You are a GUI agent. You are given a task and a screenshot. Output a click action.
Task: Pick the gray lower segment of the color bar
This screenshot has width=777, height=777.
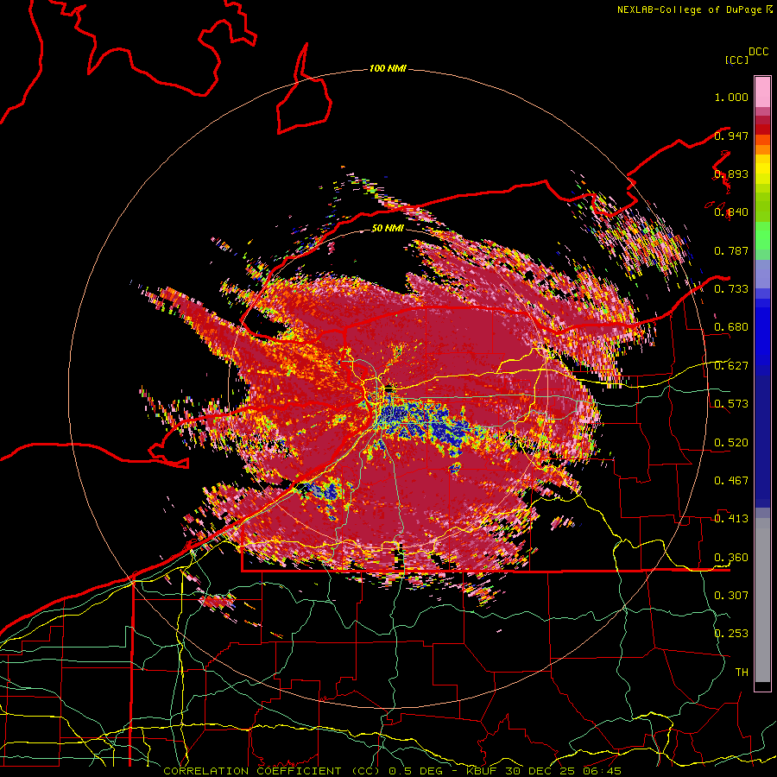point(762,600)
